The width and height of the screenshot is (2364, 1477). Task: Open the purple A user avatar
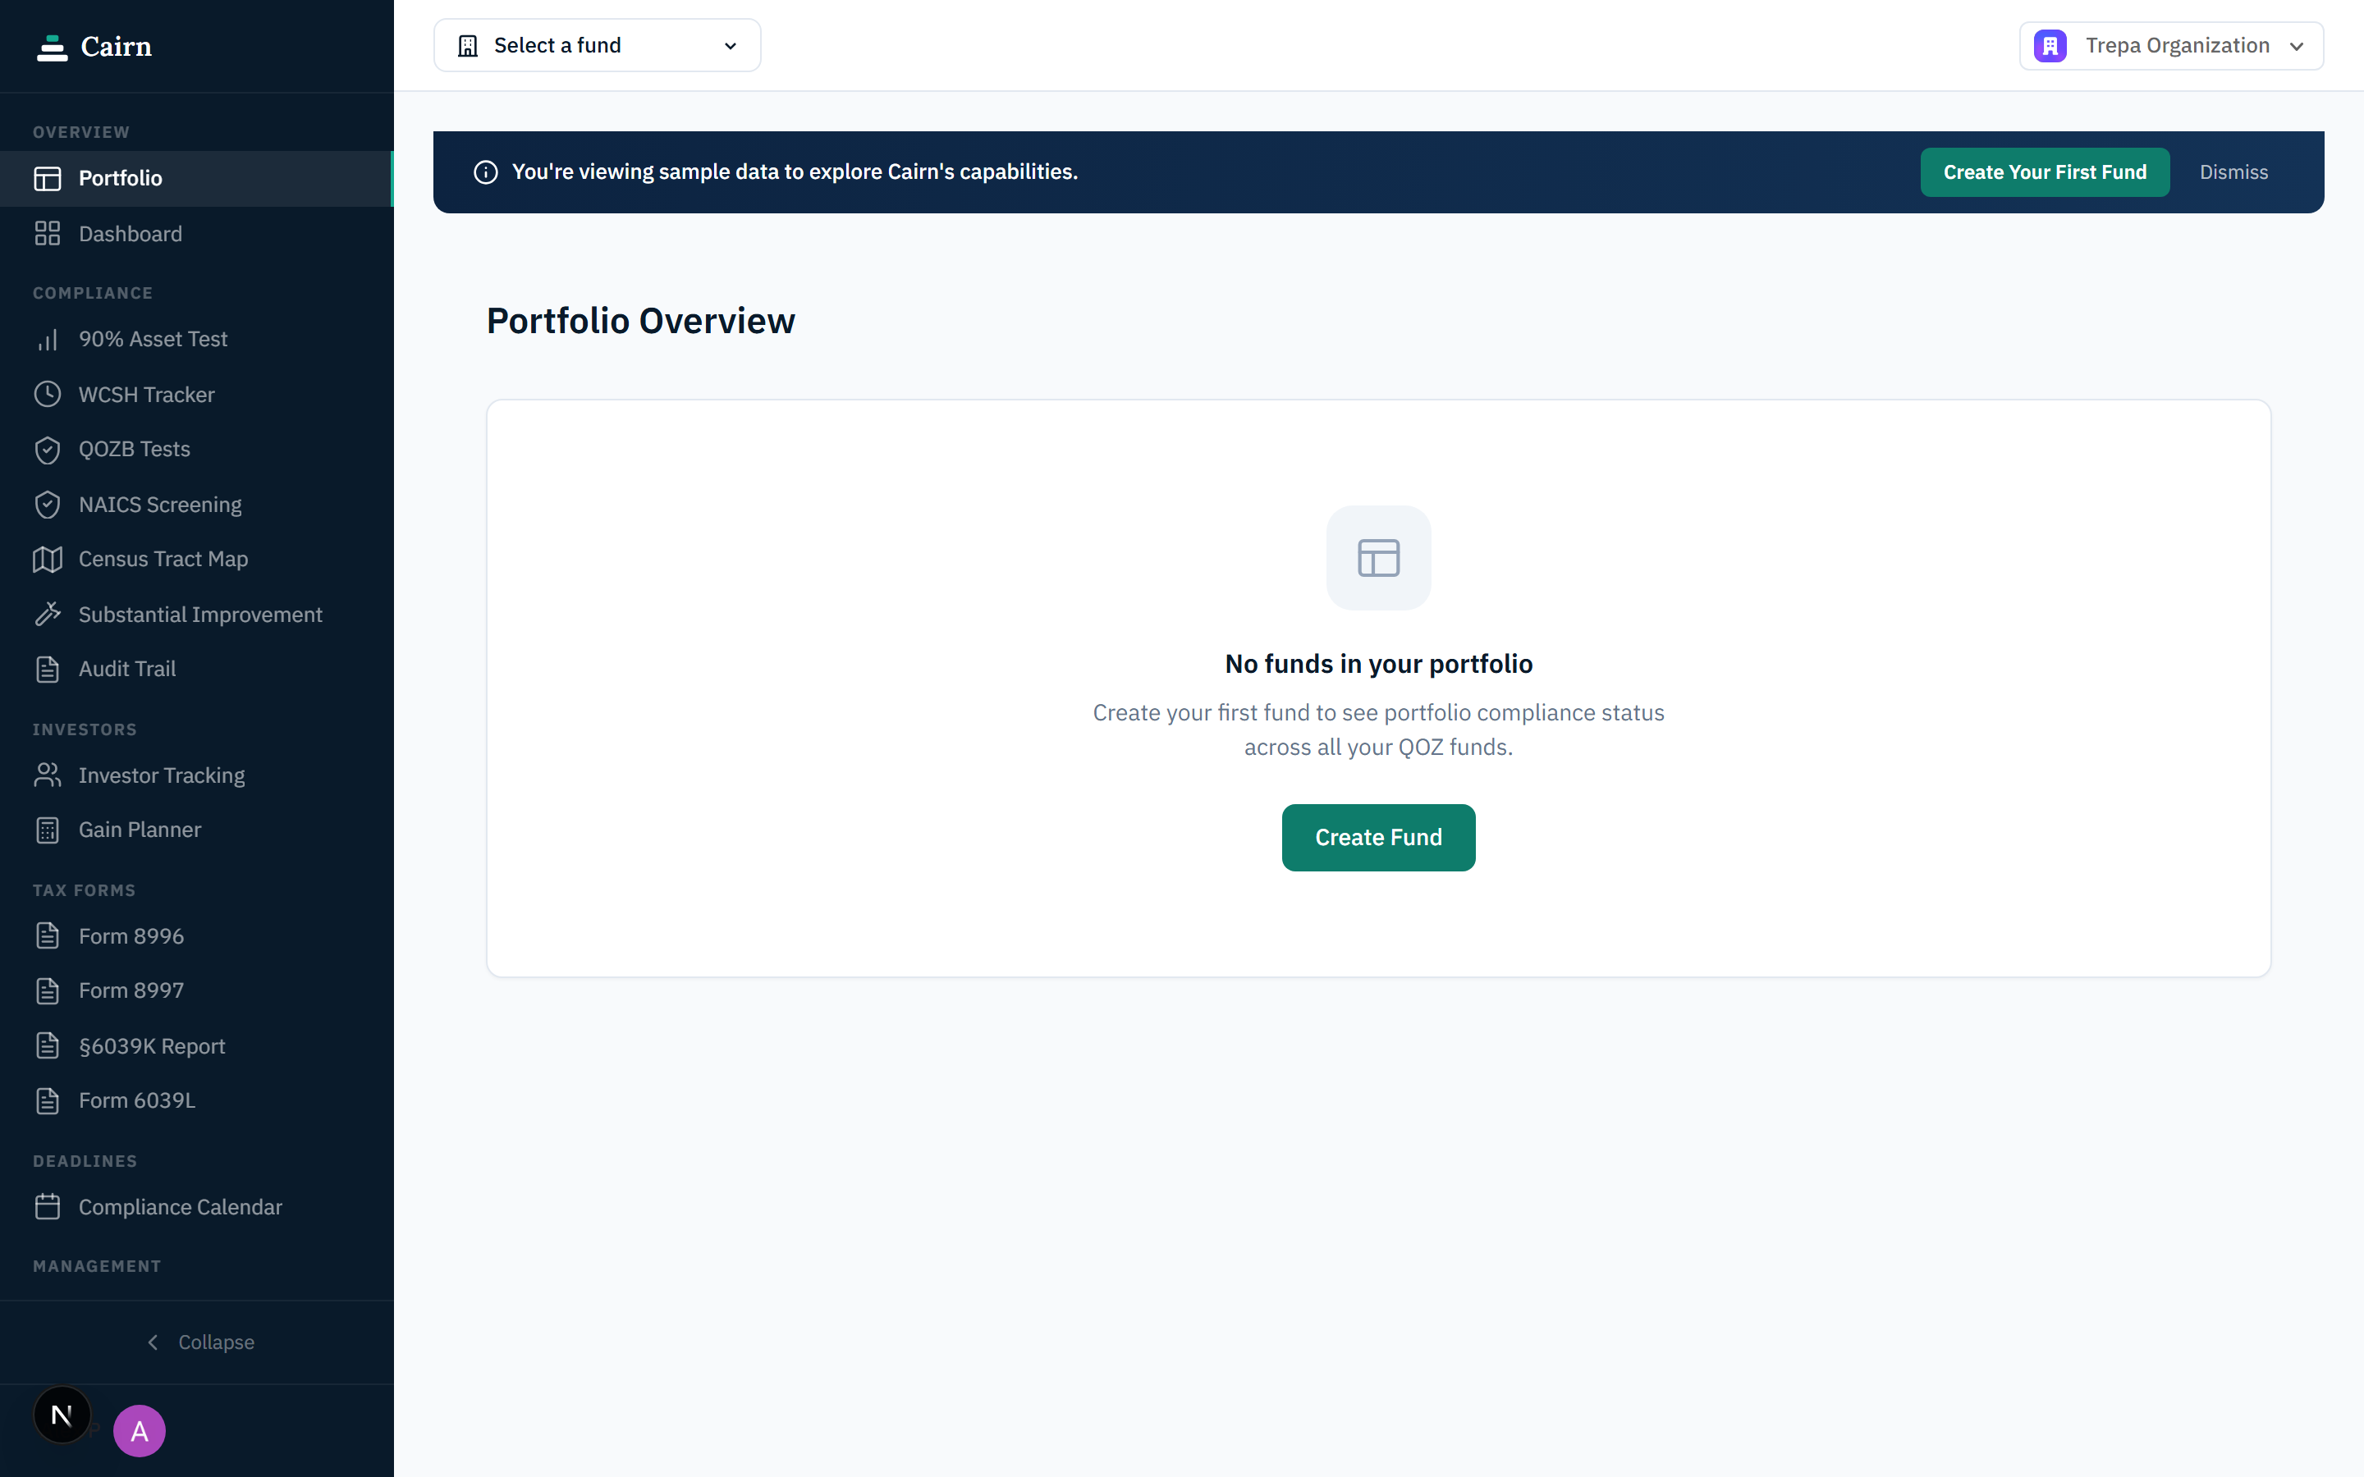139,1431
